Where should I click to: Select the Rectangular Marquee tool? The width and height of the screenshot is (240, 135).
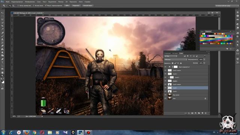pos(2,16)
